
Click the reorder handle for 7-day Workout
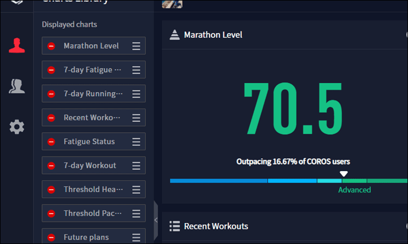click(x=136, y=165)
